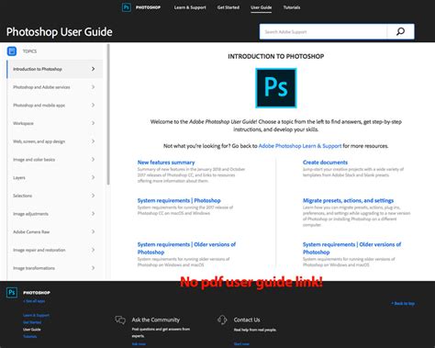Expand Introduction to Photoshop chevron
The width and height of the screenshot is (435, 348).
(93, 69)
